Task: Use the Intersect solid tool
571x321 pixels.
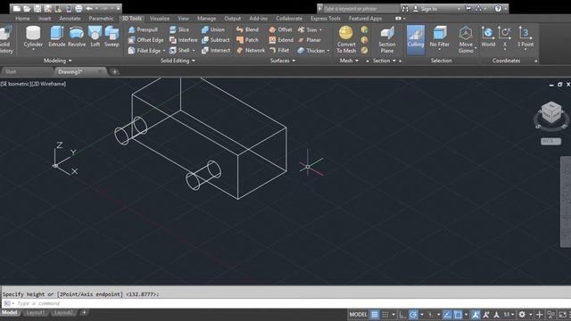Action: click(x=216, y=51)
